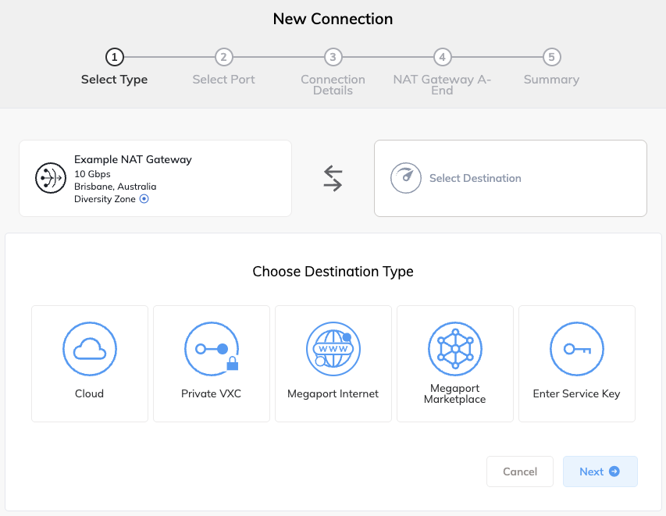The width and height of the screenshot is (666, 516).
Task: Select the Cloud destination icon
Action: 89,349
